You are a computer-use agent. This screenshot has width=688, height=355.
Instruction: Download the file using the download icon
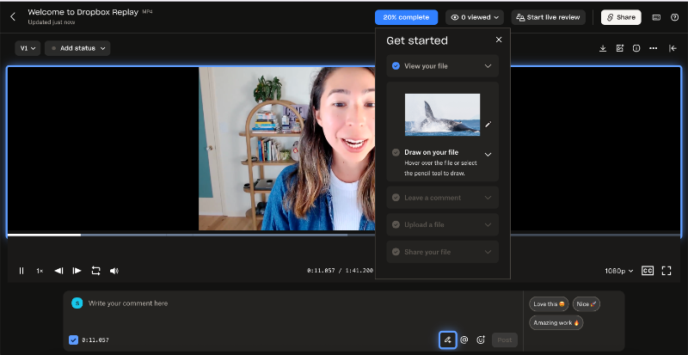(x=603, y=48)
